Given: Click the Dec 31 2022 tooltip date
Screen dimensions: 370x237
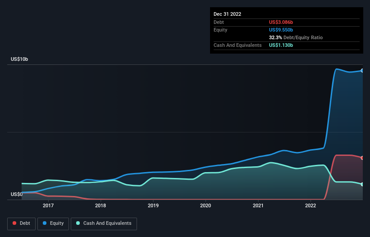Looking at the screenshot, I should coord(227,14).
